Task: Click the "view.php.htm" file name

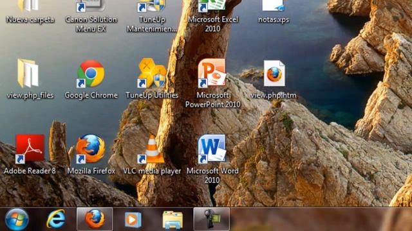Action: [x=274, y=95]
